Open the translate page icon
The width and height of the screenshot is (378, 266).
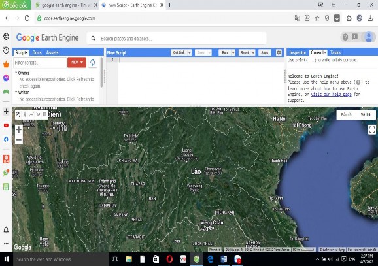(297, 18)
